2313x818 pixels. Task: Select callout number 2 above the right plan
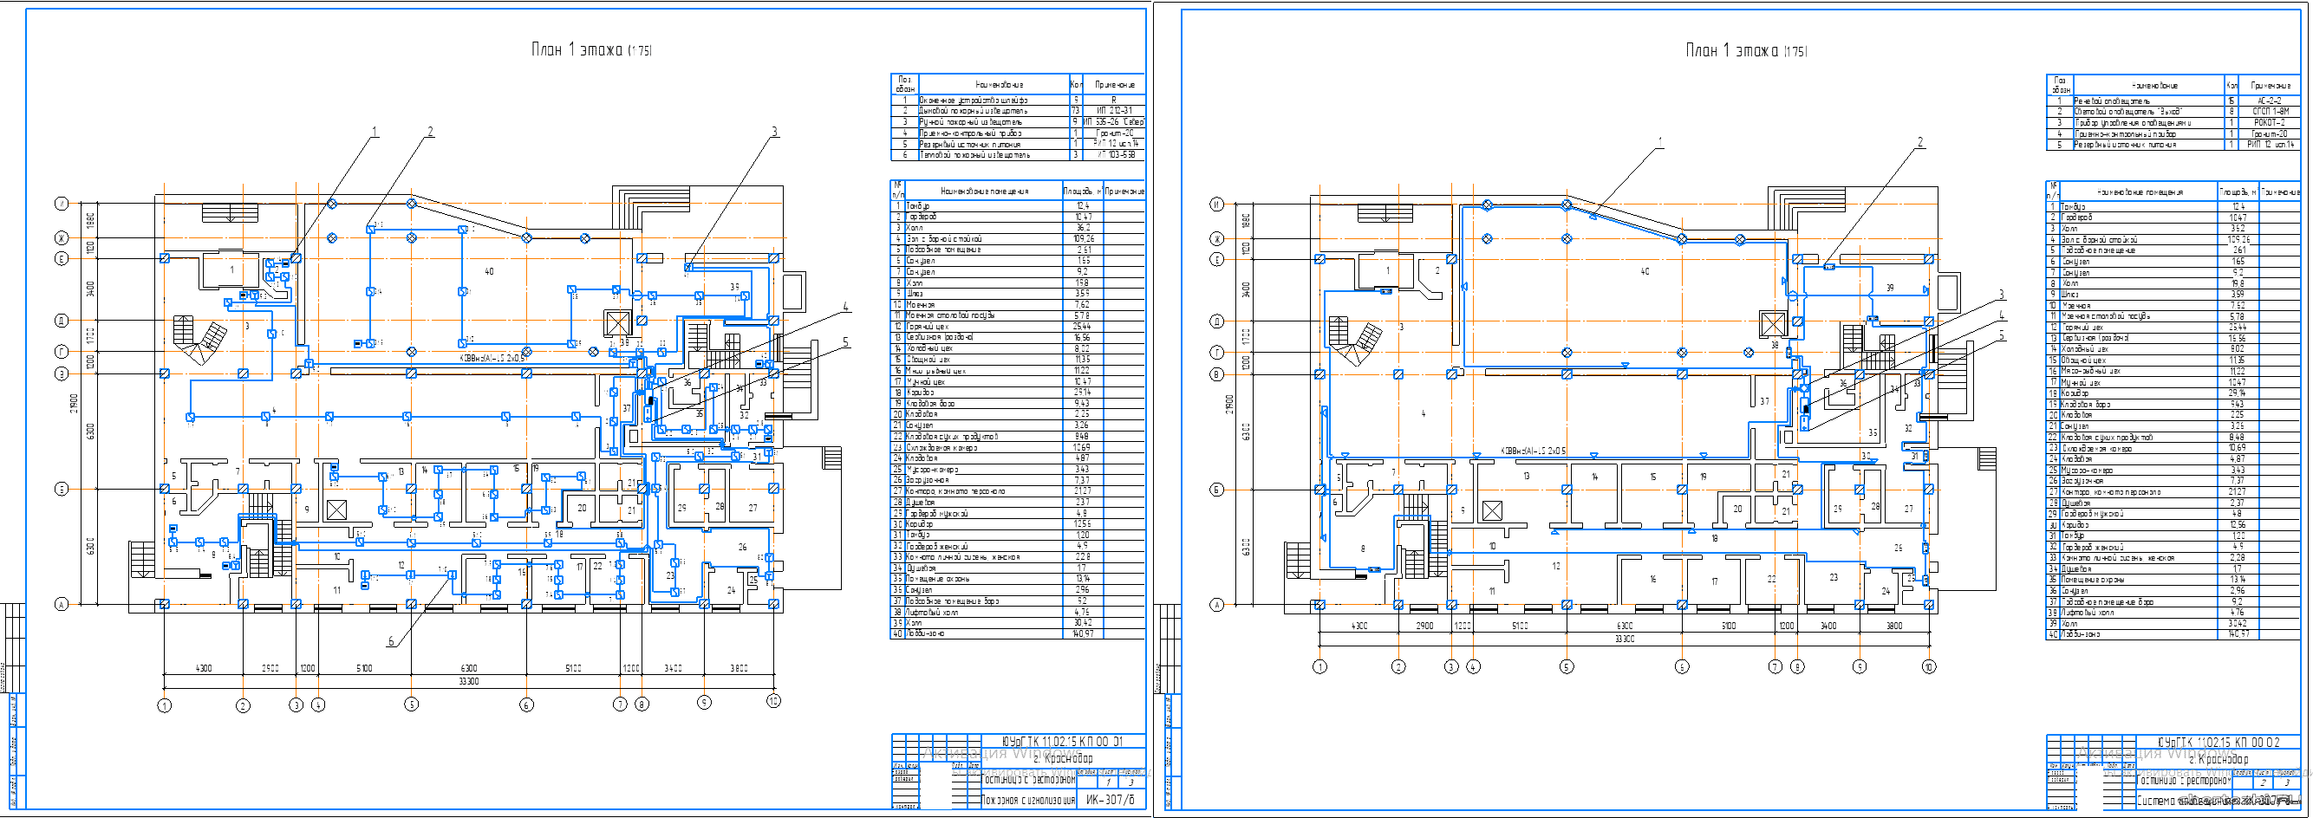pos(1920,142)
